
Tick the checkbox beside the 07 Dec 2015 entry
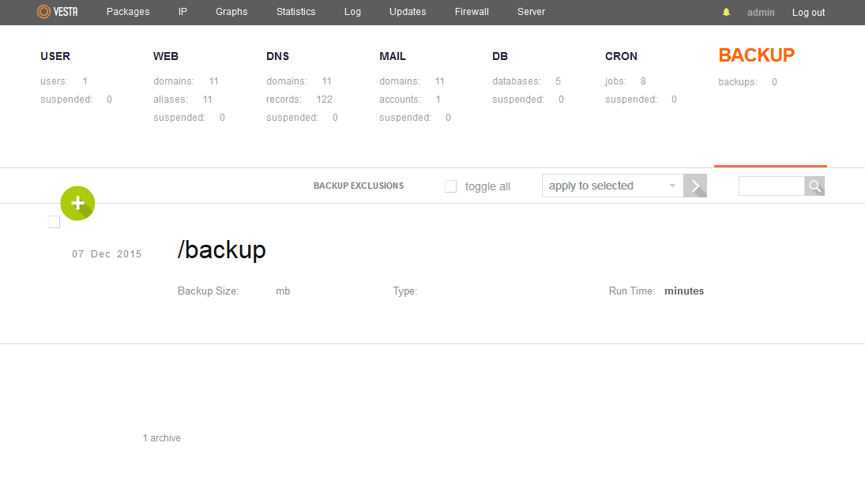[54, 222]
